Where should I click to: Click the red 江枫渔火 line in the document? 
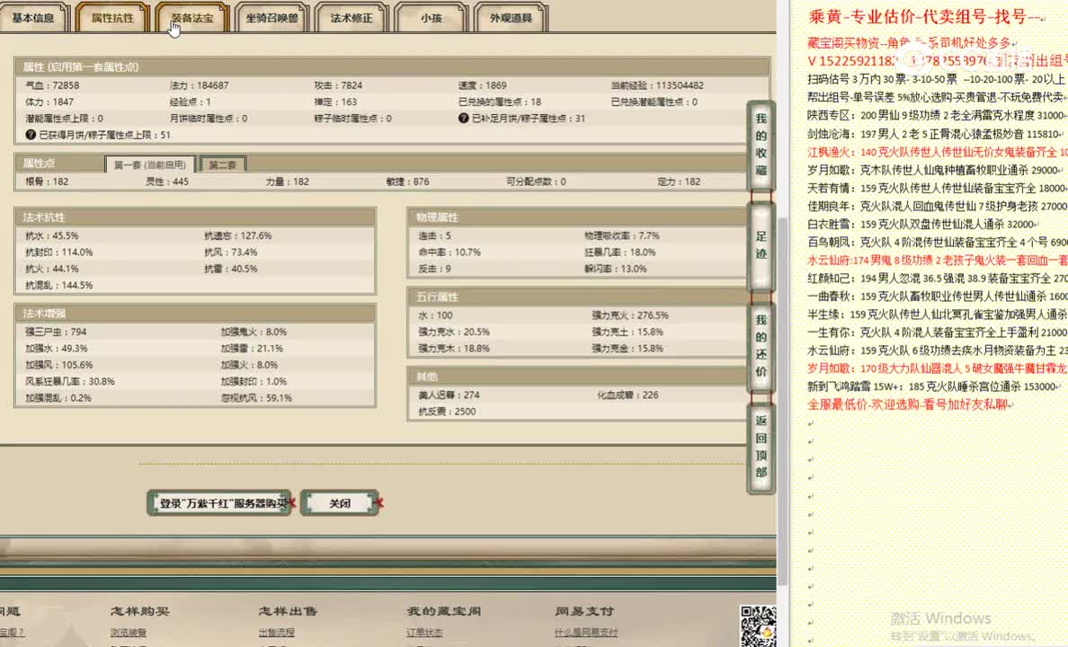938,152
